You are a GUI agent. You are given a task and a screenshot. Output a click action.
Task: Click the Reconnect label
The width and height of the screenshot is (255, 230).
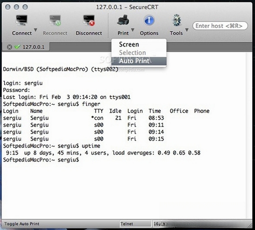click(x=55, y=33)
